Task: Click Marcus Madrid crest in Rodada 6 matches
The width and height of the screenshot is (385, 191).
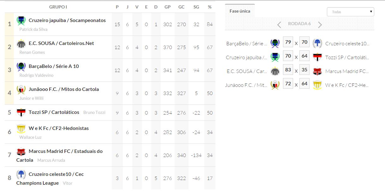Action: coord(317,71)
